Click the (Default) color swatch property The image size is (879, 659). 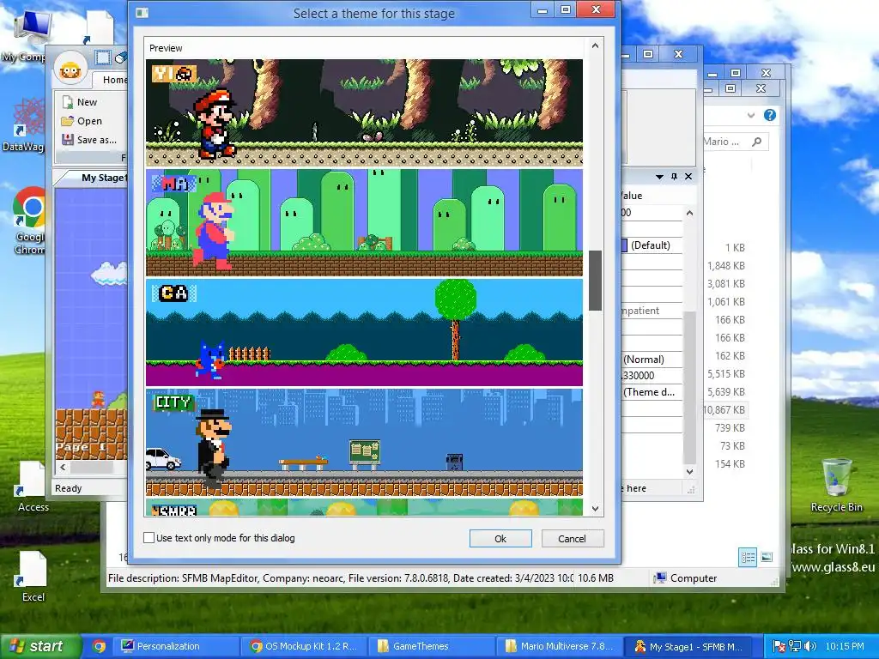pos(624,245)
